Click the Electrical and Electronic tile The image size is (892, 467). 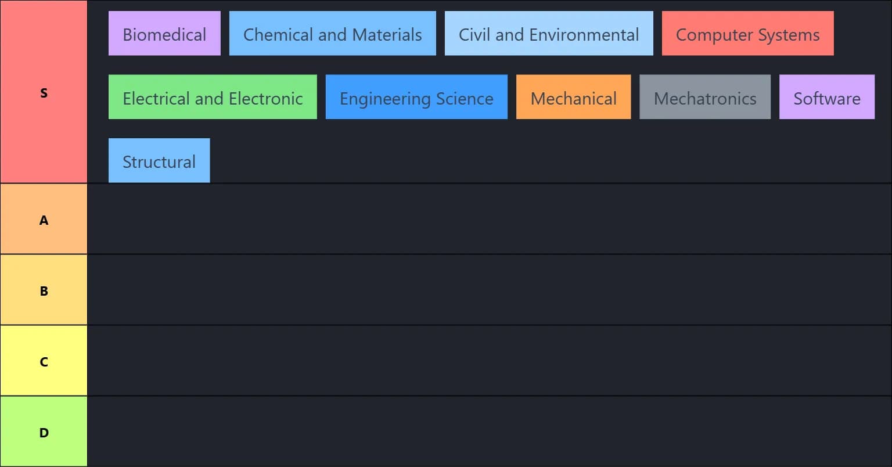tap(213, 97)
